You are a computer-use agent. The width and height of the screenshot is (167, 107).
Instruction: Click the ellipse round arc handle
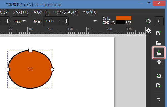click(x=52, y=69)
